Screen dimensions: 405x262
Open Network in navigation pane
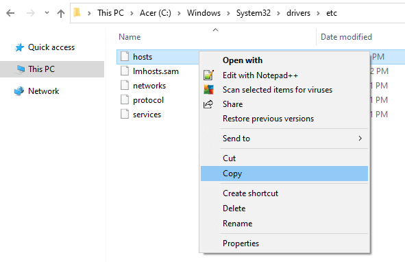(x=43, y=91)
